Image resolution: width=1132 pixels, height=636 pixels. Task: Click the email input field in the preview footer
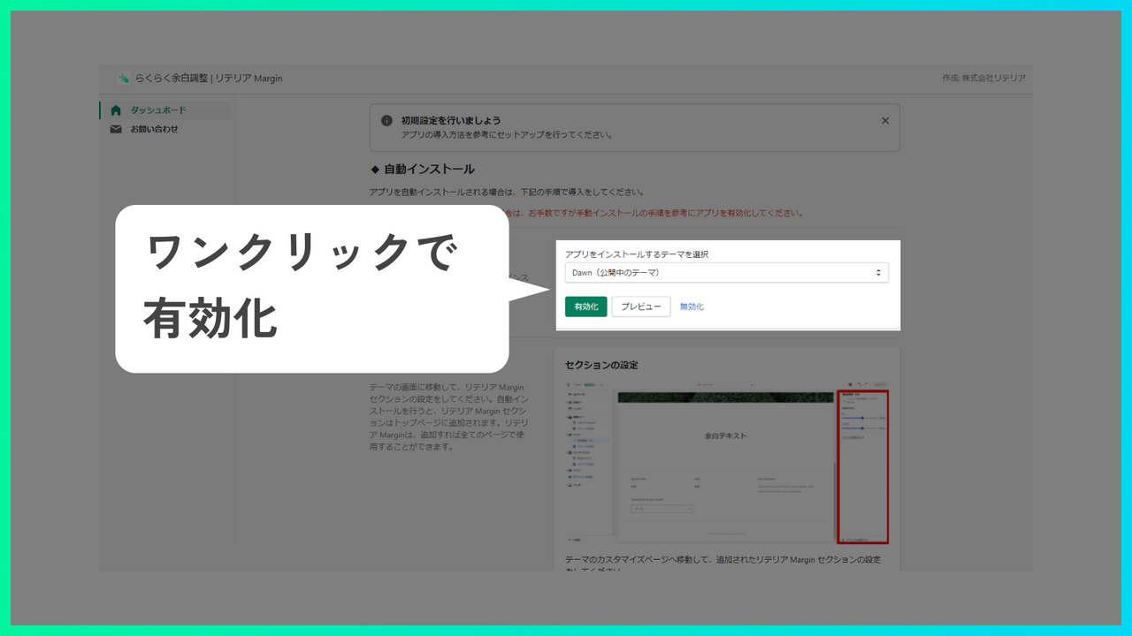(662, 509)
